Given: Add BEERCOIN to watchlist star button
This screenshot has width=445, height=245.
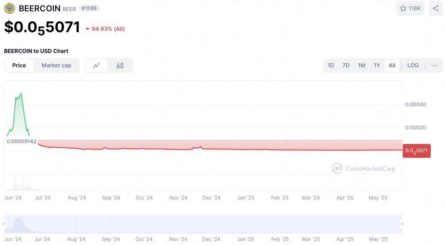Looking at the screenshot, I should point(410,8).
